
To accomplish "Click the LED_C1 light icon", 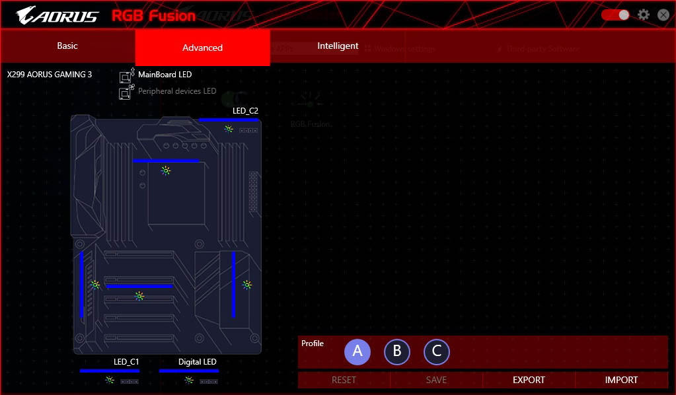I will [110, 380].
